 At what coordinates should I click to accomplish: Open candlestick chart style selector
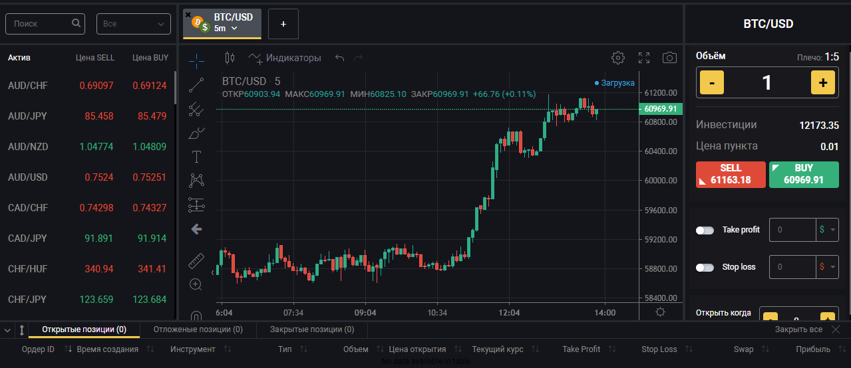point(230,58)
